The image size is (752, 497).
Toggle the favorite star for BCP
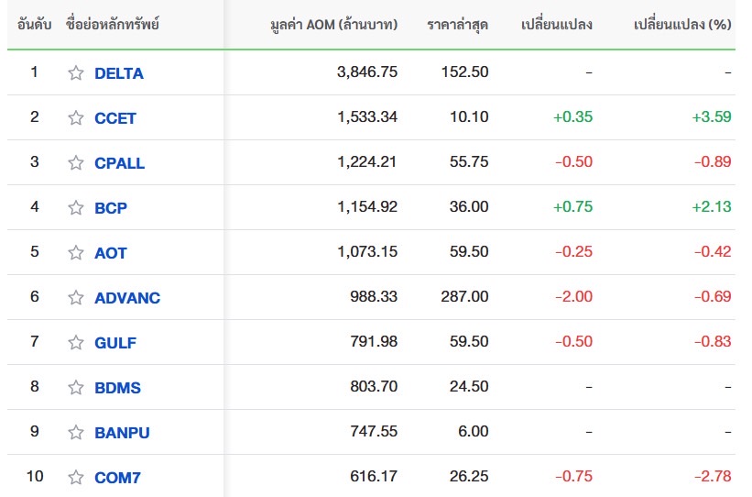click(76, 208)
